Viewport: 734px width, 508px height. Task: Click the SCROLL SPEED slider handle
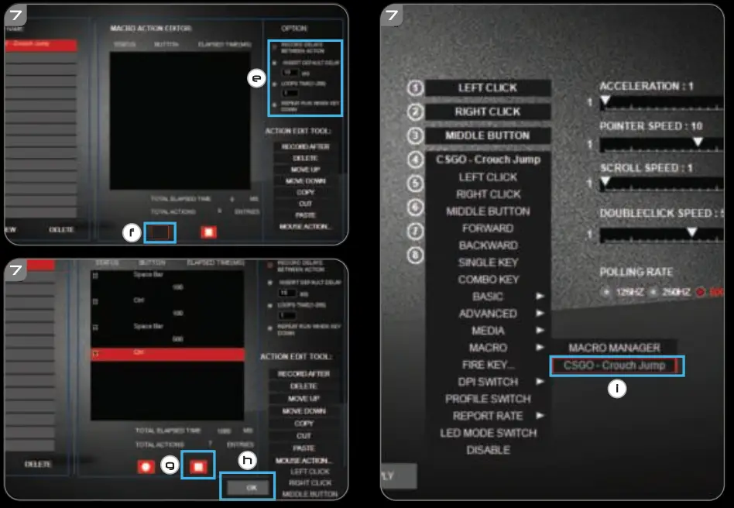605,180
